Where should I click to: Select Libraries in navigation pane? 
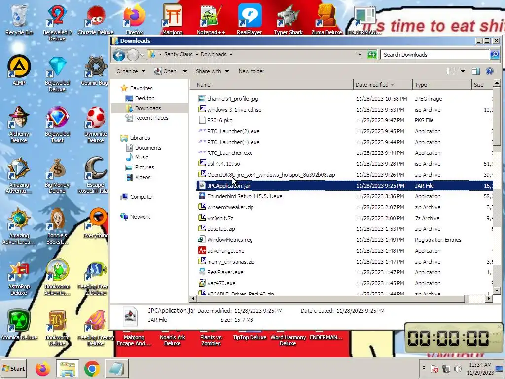pyautogui.click(x=140, y=138)
